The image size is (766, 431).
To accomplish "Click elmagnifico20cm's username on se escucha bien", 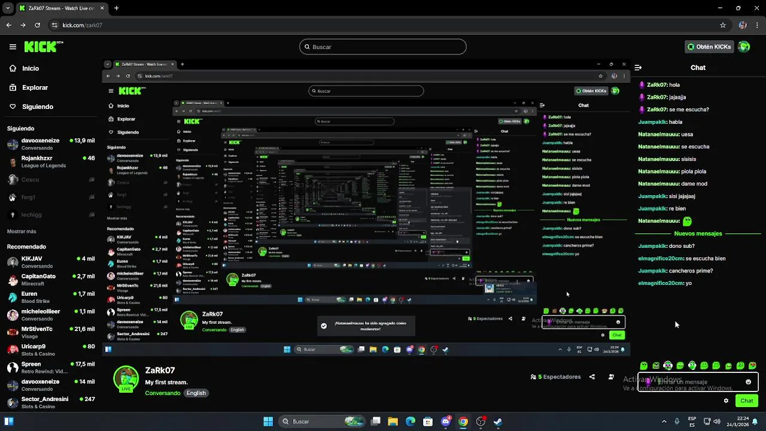I will pos(661,259).
